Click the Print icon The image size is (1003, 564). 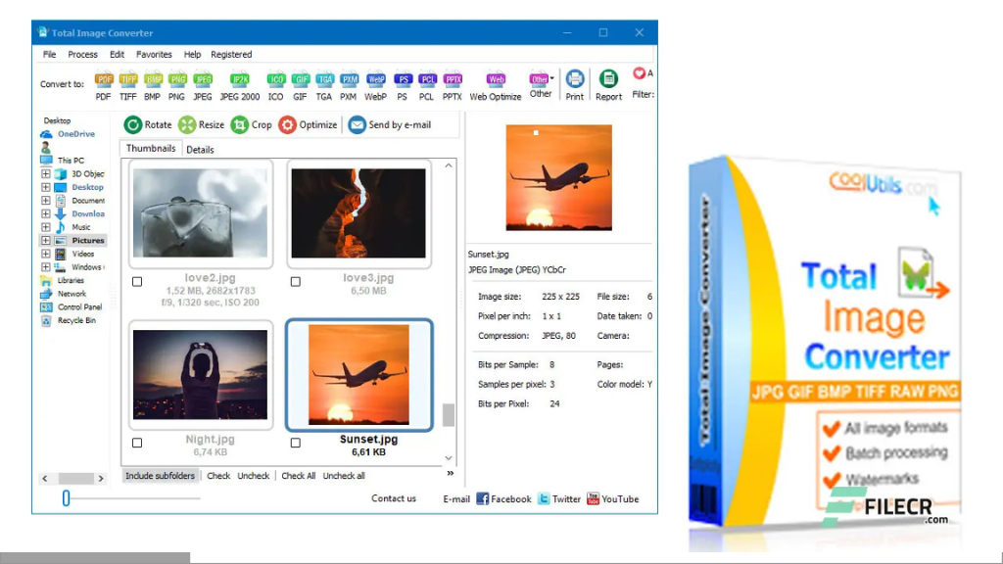point(574,79)
